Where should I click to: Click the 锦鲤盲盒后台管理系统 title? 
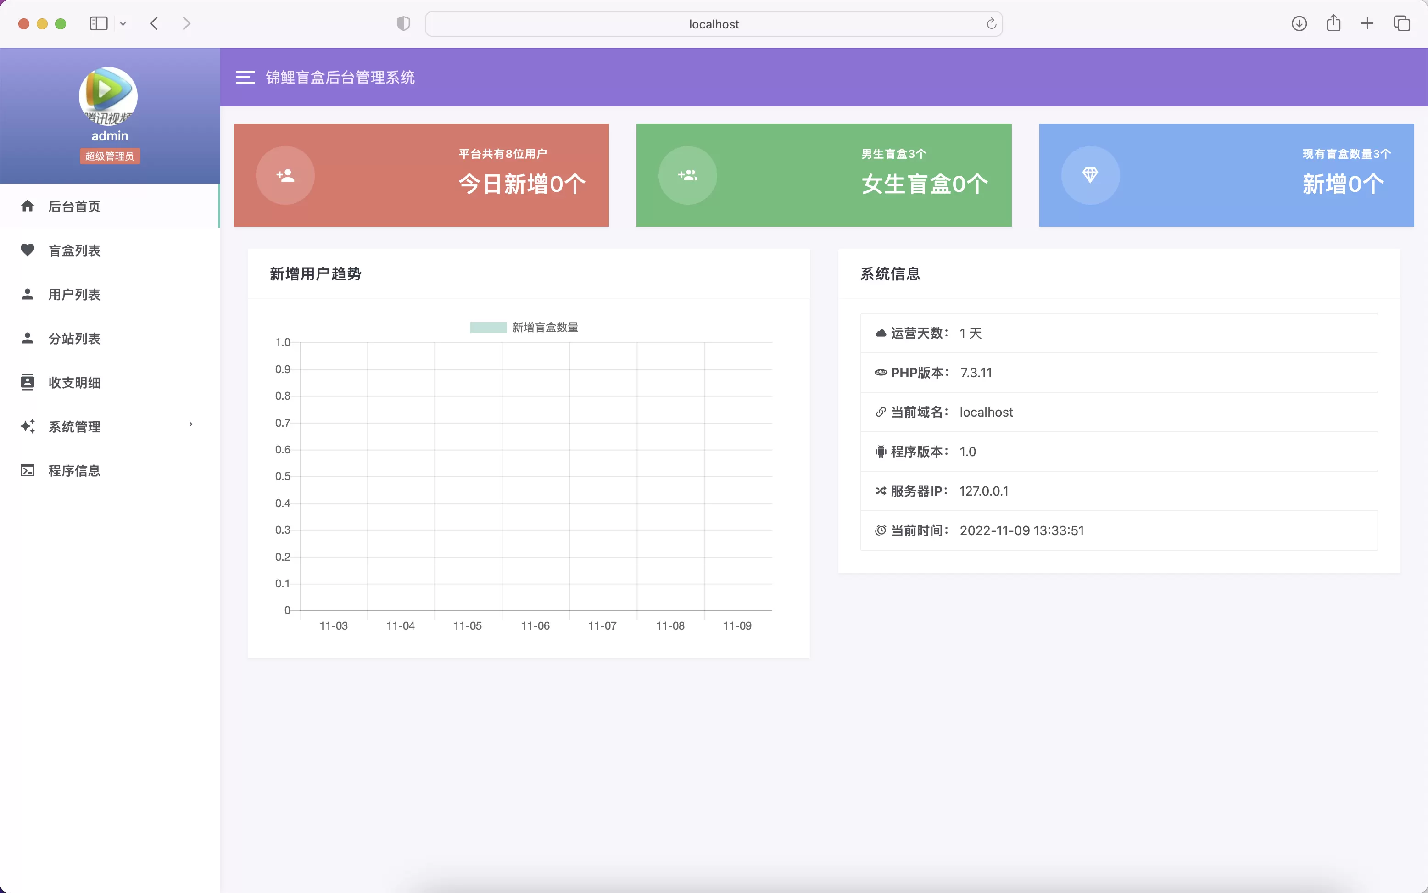click(340, 78)
